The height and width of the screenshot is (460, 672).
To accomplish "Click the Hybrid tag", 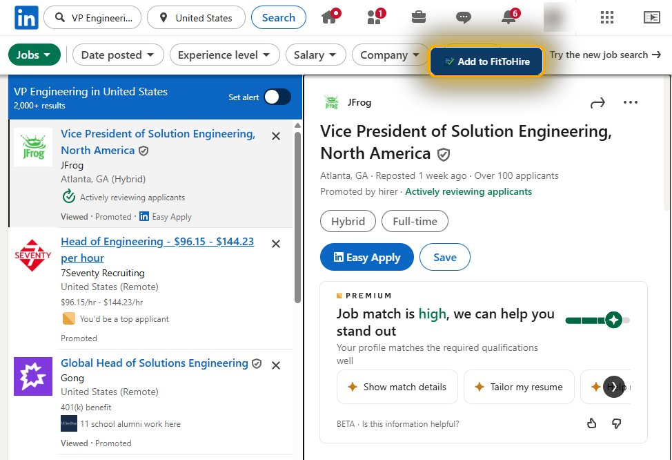I will tap(348, 222).
